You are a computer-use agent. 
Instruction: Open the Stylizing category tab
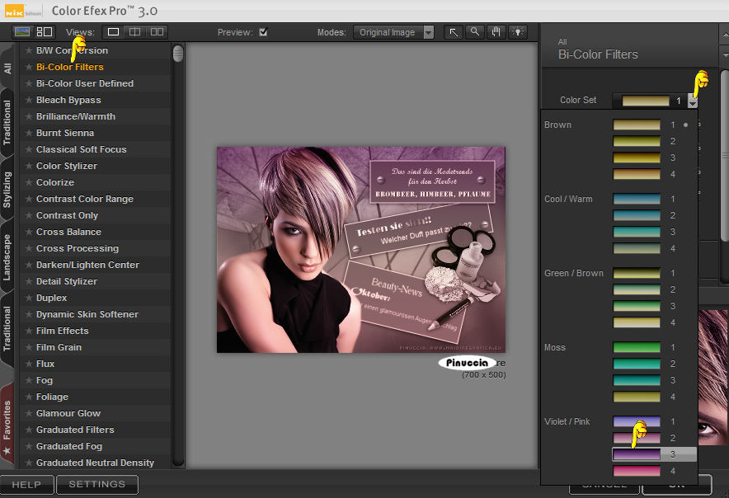click(7, 189)
